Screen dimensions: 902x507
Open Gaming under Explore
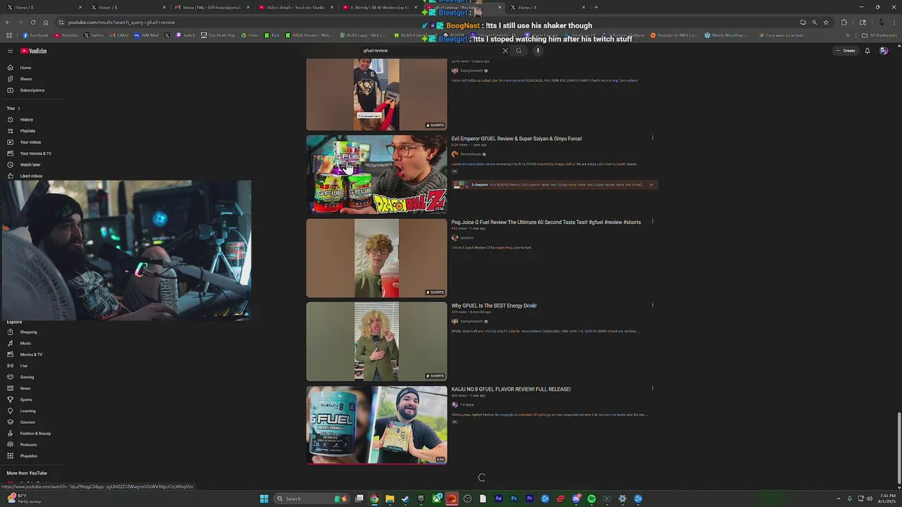click(x=27, y=377)
